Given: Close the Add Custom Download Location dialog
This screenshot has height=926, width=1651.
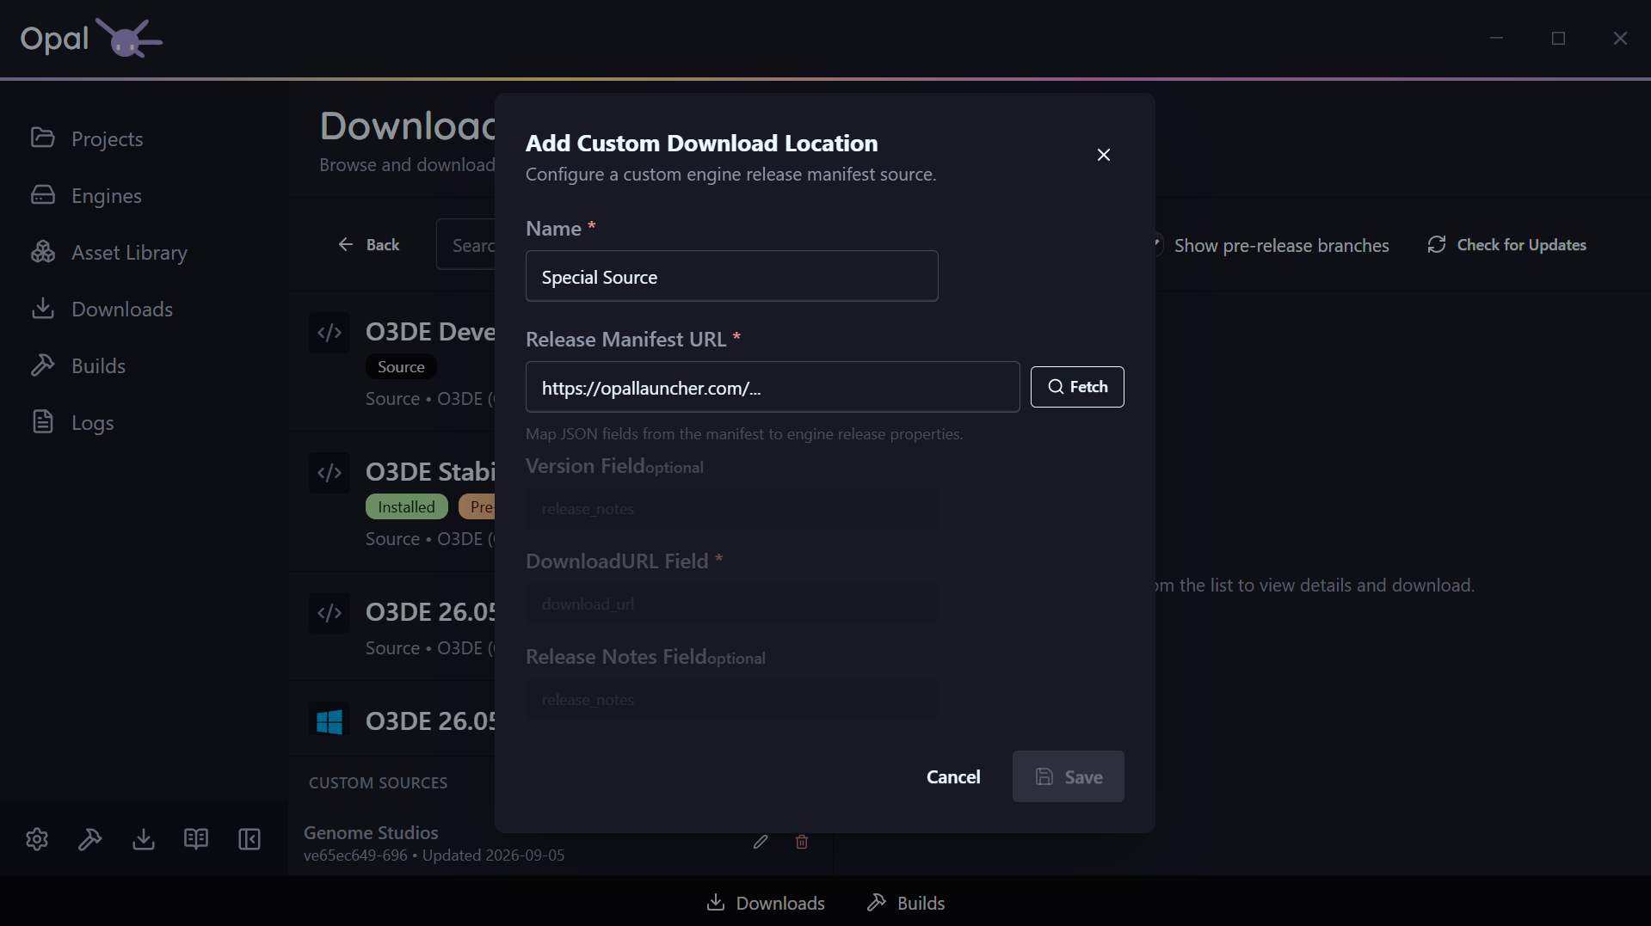Looking at the screenshot, I should click(1104, 155).
